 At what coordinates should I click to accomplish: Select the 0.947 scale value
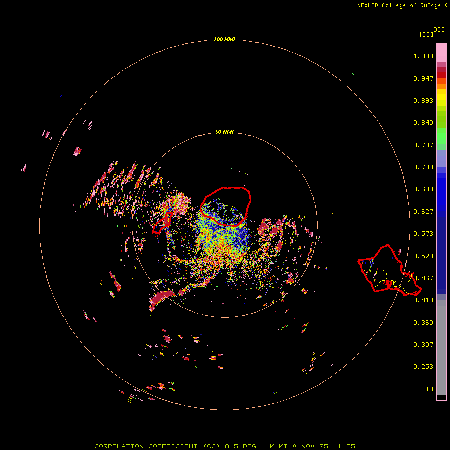(423, 78)
